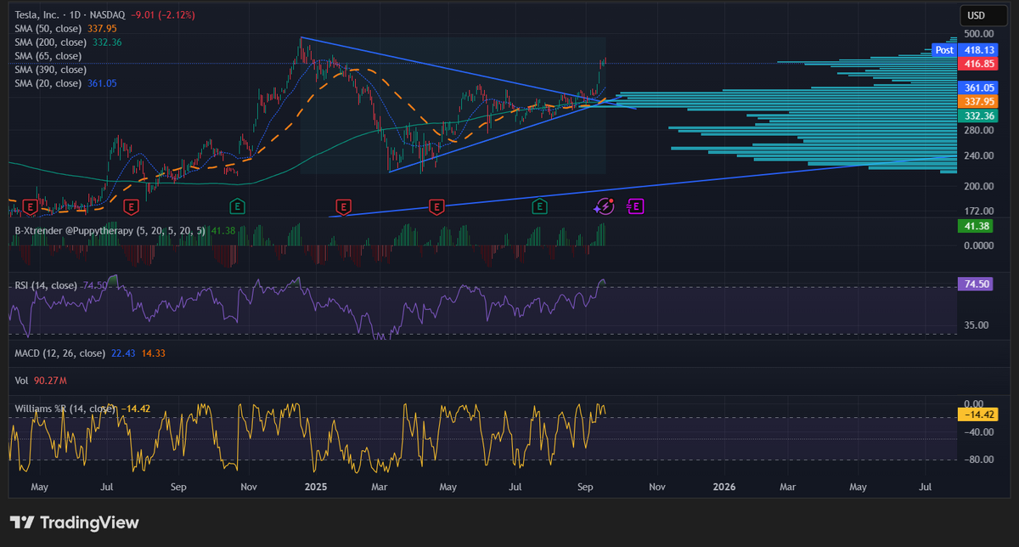Click the red earnings marker near late April
The width and height of the screenshot is (1019, 547).
(x=436, y=206)
